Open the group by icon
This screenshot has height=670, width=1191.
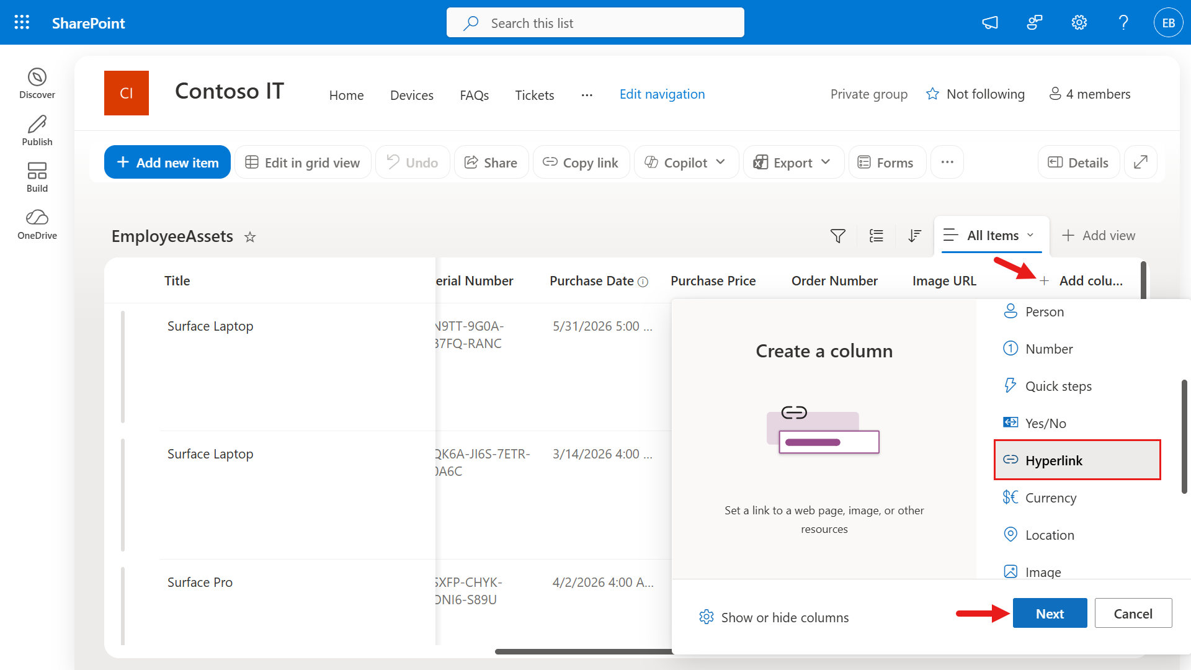click(877, 236)
